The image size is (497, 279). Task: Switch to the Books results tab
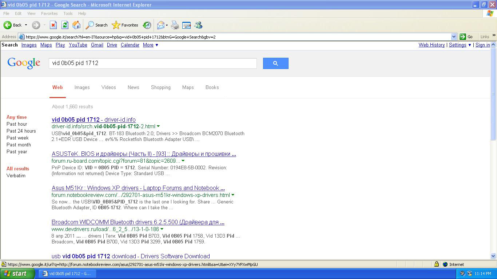point(212,87)
